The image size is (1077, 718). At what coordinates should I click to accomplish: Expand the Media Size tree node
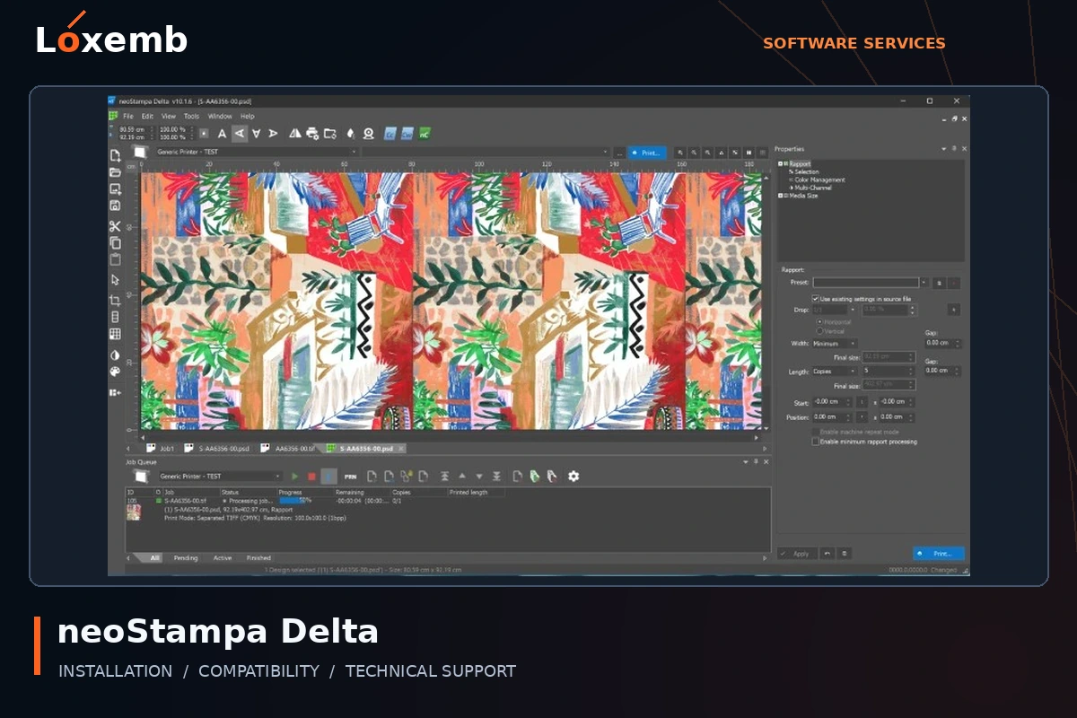coord(782,195)
